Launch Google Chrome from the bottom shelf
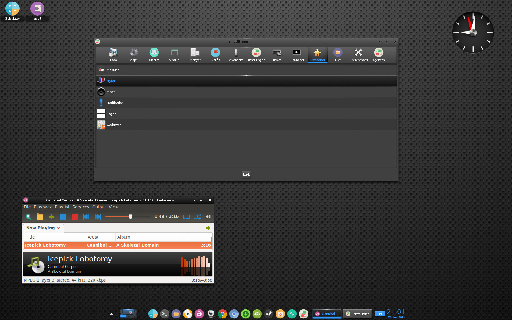Image resolution: width=512 pixels, height=320 pixels. 222,314
